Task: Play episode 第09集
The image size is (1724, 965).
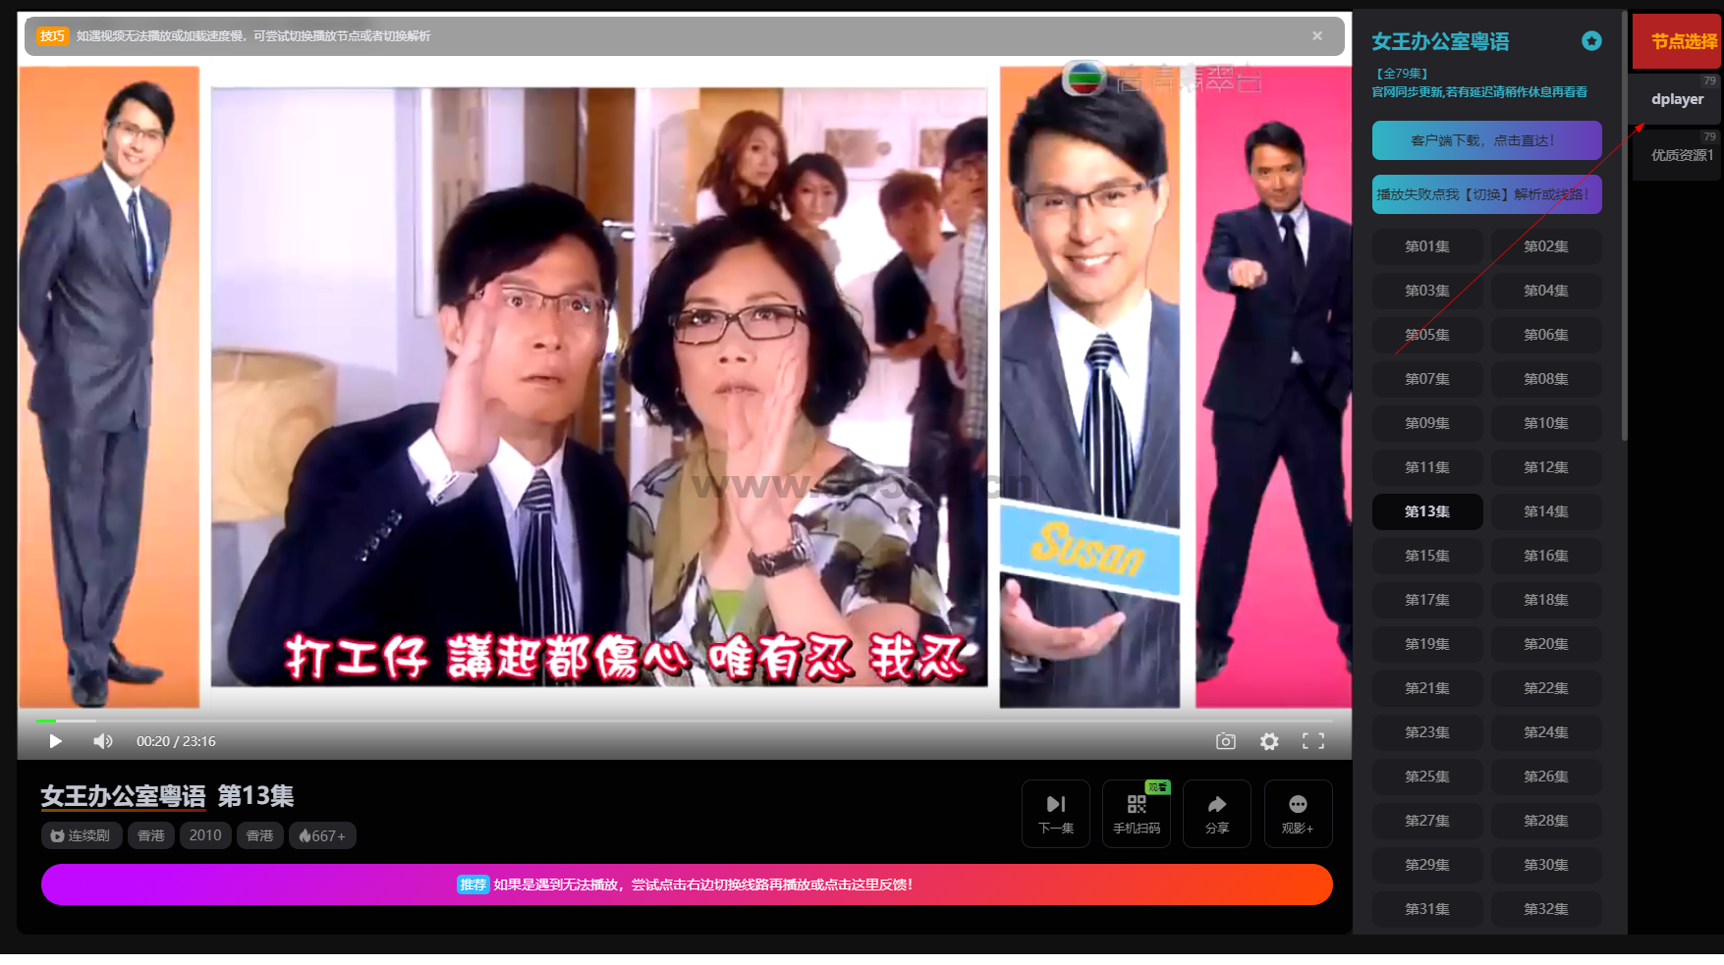Action: 1427,423
